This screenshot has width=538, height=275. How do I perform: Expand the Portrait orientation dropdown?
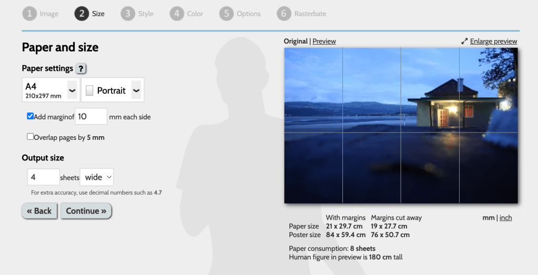point(136,90)
